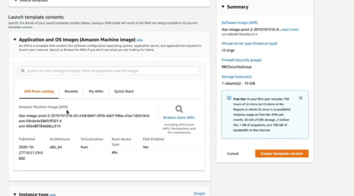Collapse the Application and OS Images section
This screenshot has width=354, height=196.
click(x=15, y=40)
